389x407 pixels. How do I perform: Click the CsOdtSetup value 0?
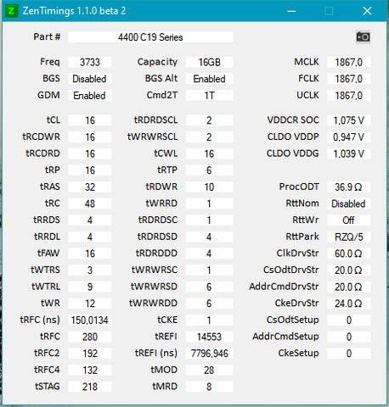(x=349, y=321)
